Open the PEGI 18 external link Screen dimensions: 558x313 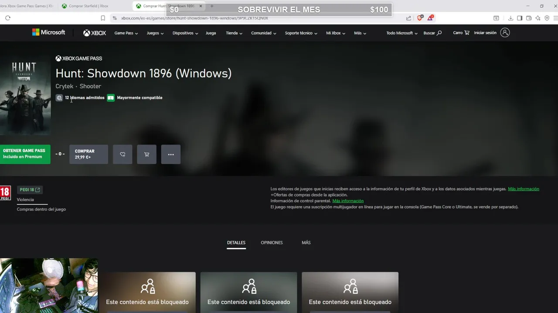pos(30,190)
